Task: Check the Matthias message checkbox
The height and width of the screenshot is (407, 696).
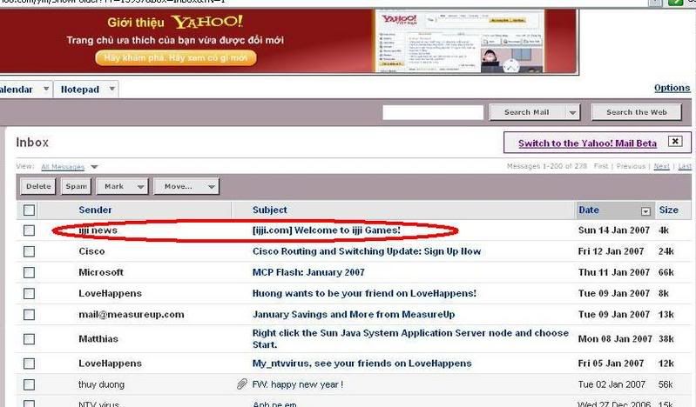Action: pos(29,339)
